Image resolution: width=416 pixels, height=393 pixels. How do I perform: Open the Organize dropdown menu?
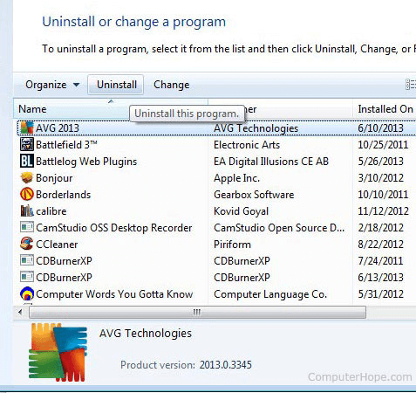click(52, 85)
